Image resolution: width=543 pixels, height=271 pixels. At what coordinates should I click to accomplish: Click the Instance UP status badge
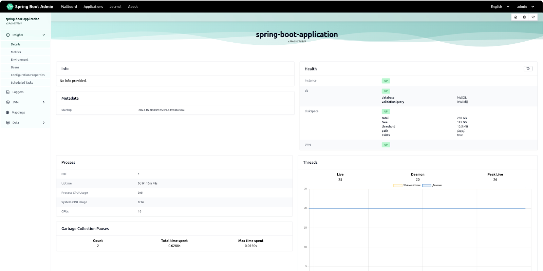tap(386, 81)
